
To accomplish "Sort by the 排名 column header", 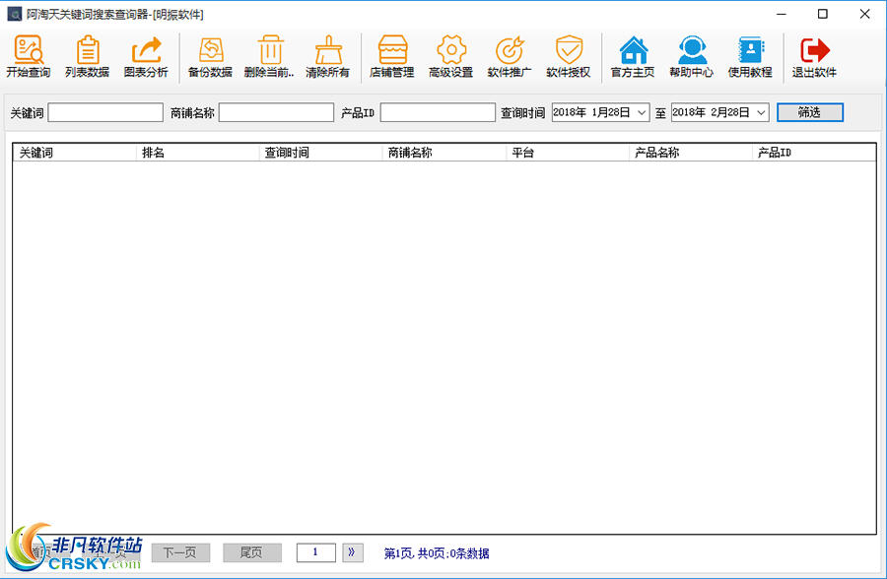I will tap(197, 153).
